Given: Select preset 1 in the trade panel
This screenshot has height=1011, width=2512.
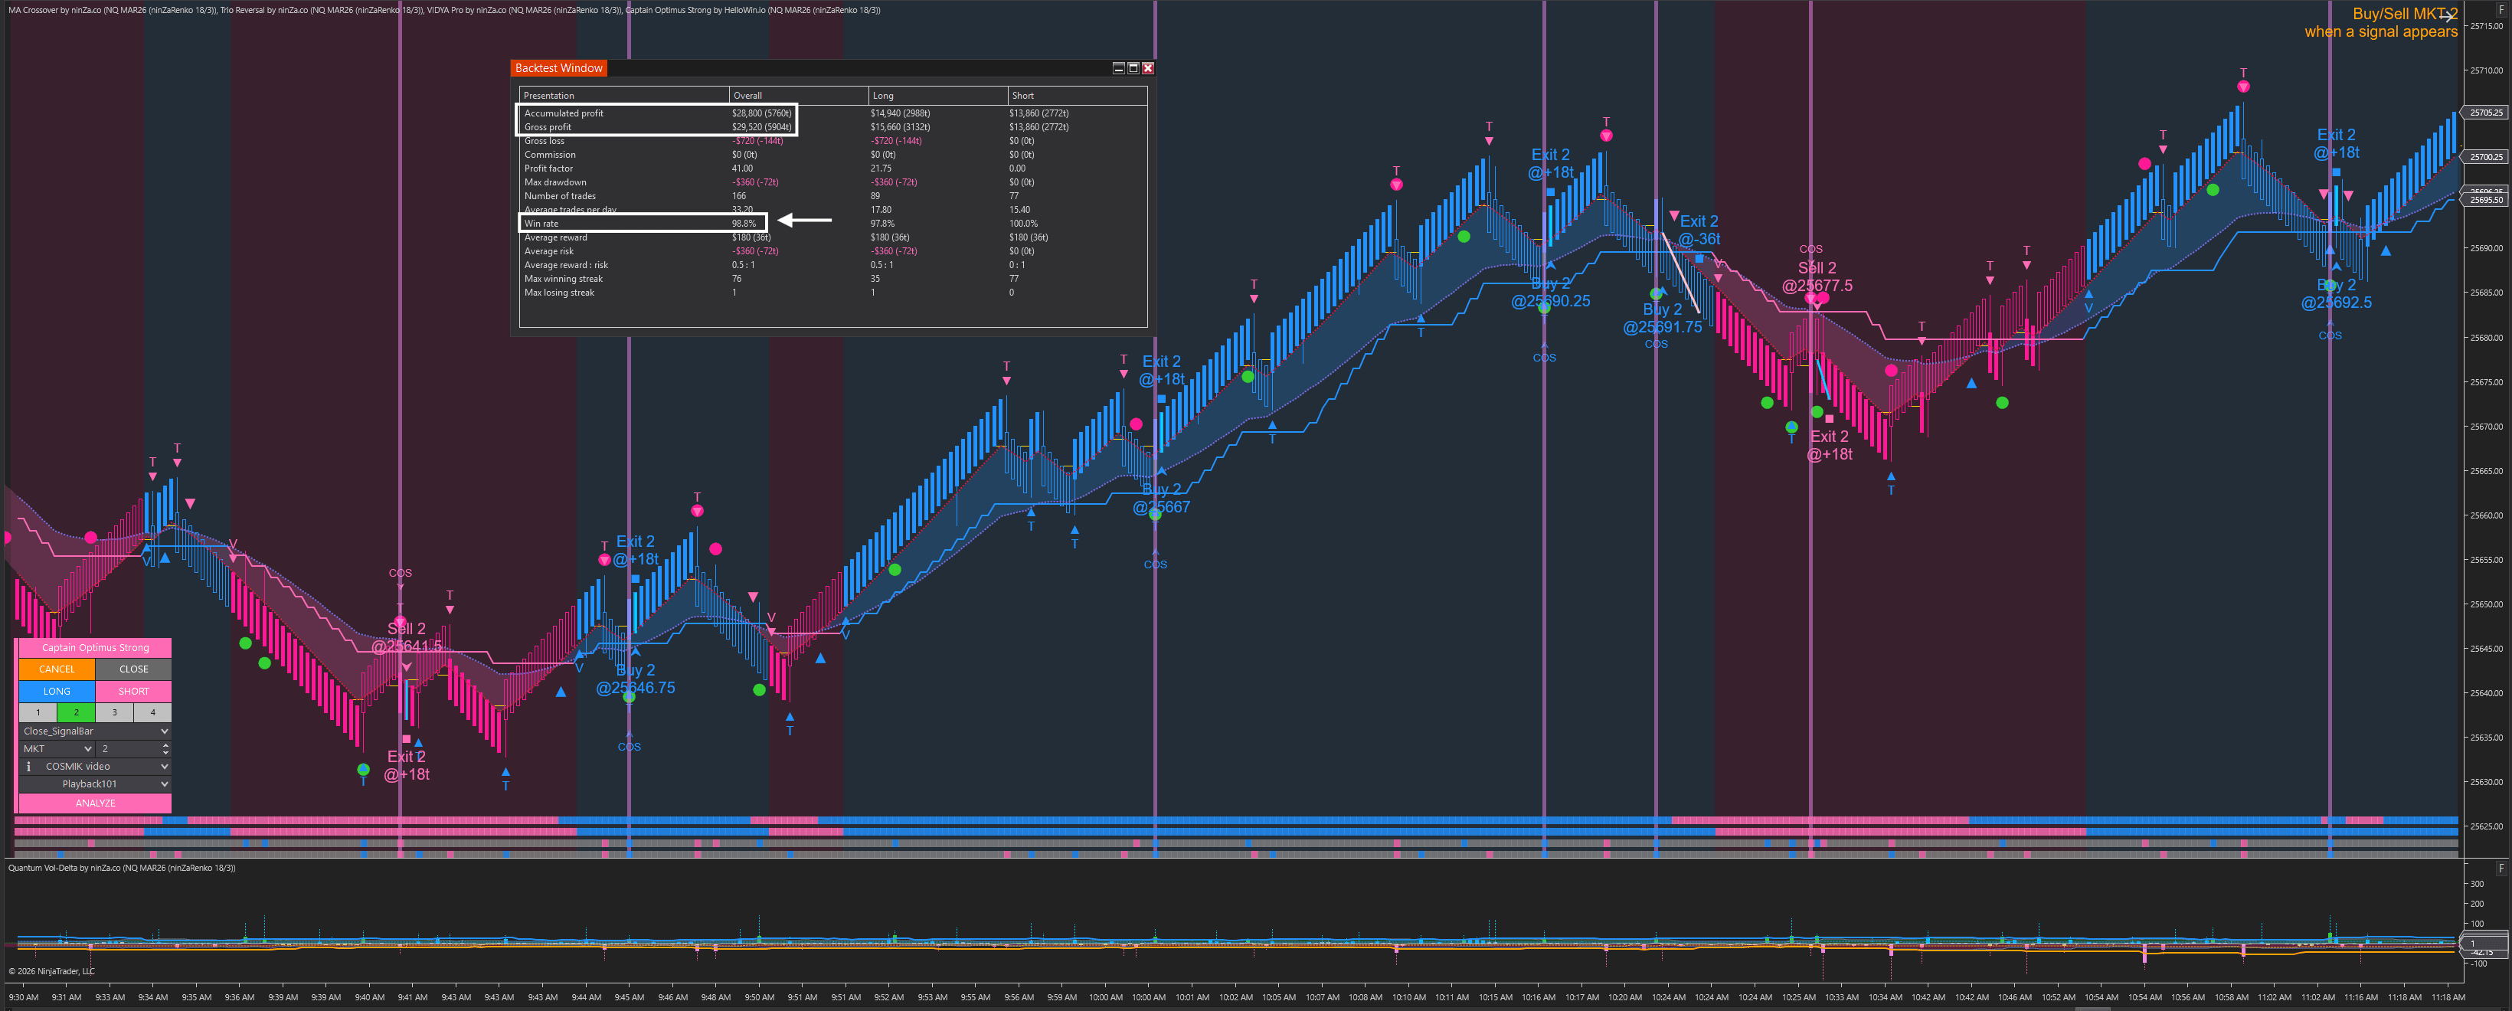Looking at the screenshot, I should 38,712.
